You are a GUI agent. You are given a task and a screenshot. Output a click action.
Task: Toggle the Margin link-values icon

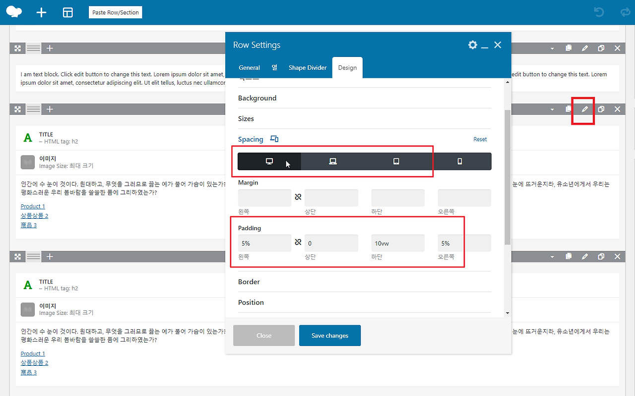(x=298, y=198)
